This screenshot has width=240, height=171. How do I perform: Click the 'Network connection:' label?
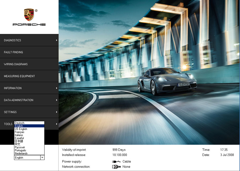(x=76, y=167)
